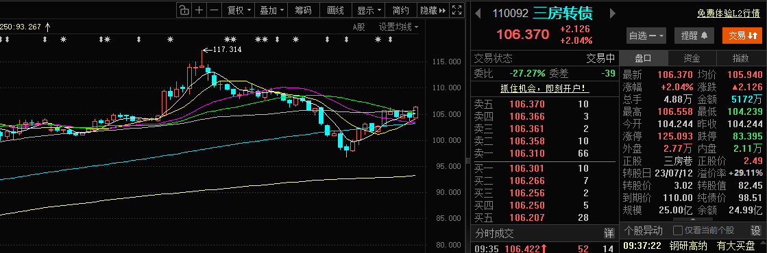This screenshot has height=253, width=767.
Task: Click the 115.000 price axis label
Action: coord(447,62)
